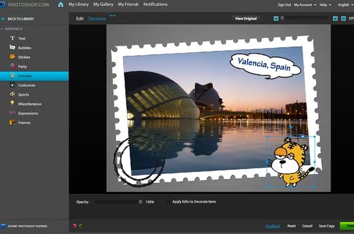The width and height of the screenshot is (354, 234).
Task: Enable Apply Edits to Decorate Items checkbox
Action: tap(168, 202)
